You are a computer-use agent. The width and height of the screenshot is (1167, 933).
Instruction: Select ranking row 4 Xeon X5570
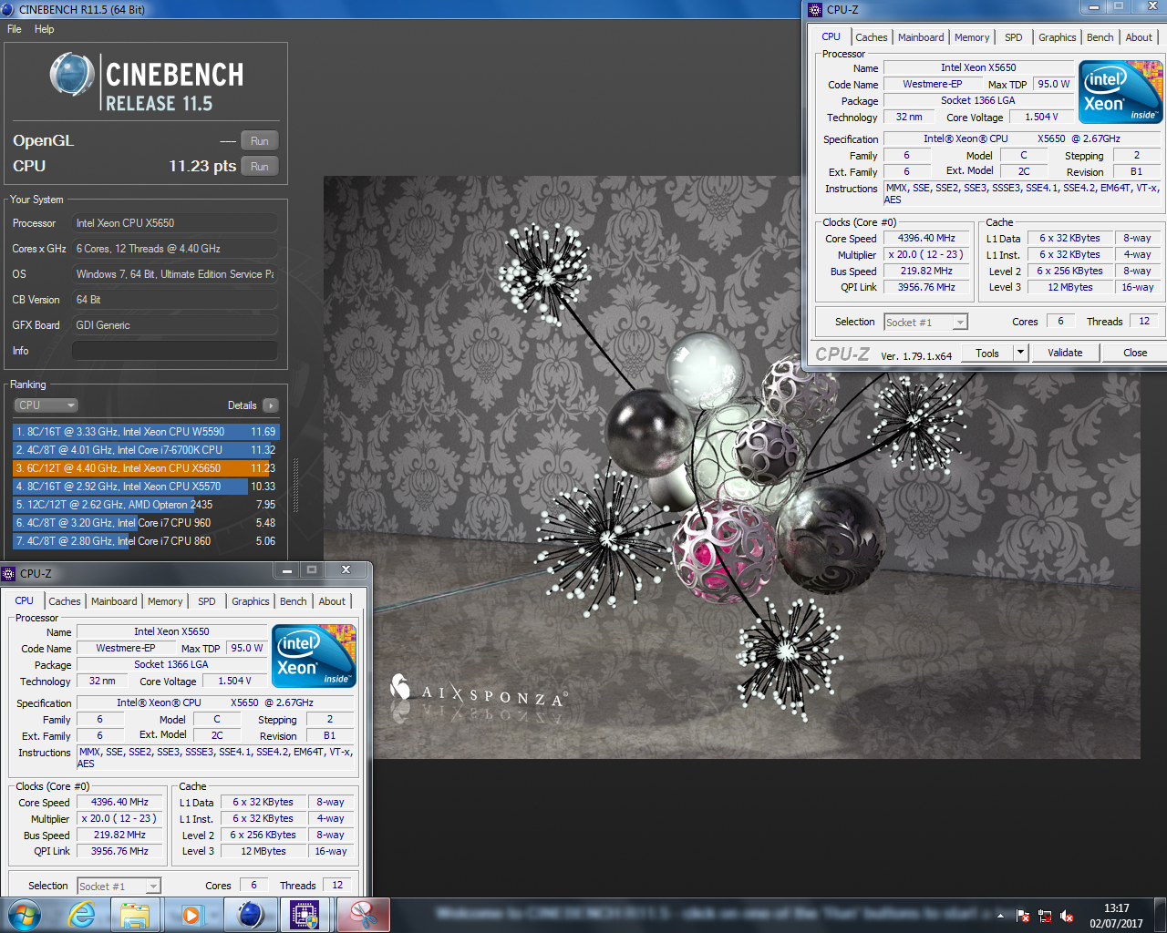pos(146,487)
